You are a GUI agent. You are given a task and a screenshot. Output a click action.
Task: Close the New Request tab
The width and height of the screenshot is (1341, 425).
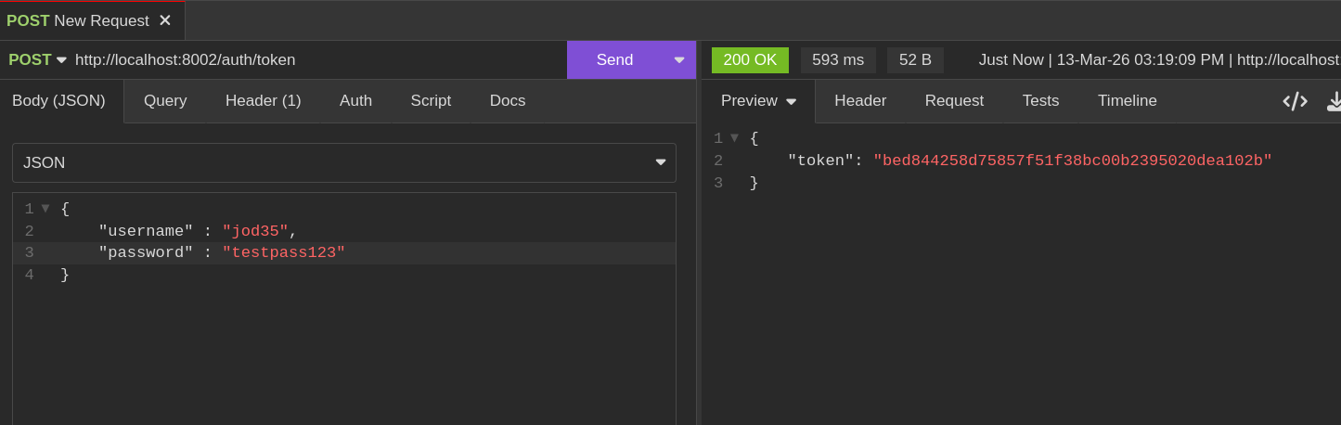click(x=165, y=20)
